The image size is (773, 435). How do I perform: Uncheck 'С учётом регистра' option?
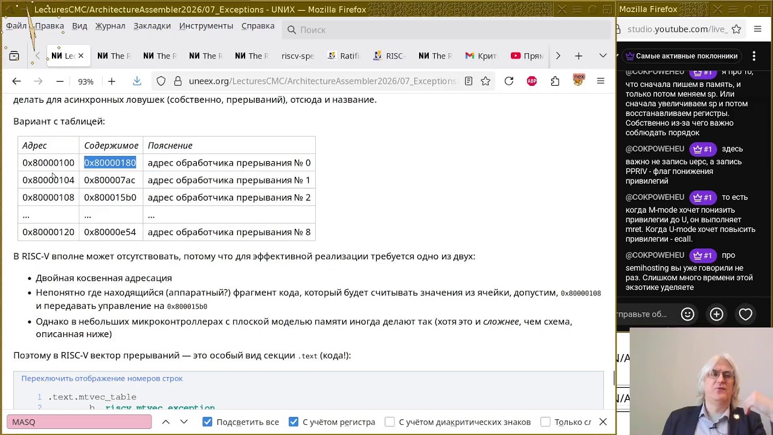293,422
